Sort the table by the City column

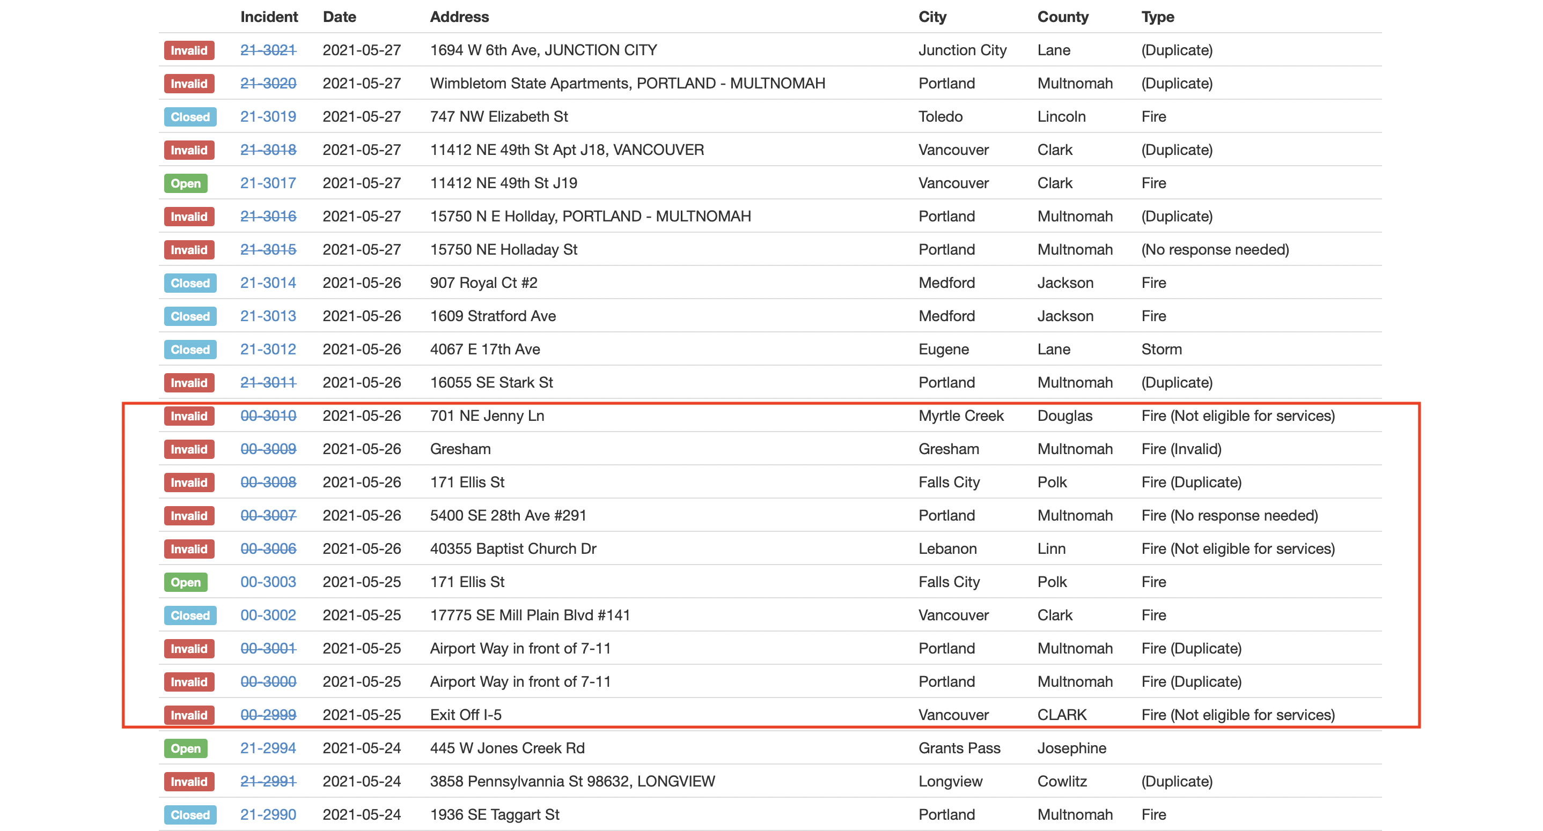(x=932, y=17)
